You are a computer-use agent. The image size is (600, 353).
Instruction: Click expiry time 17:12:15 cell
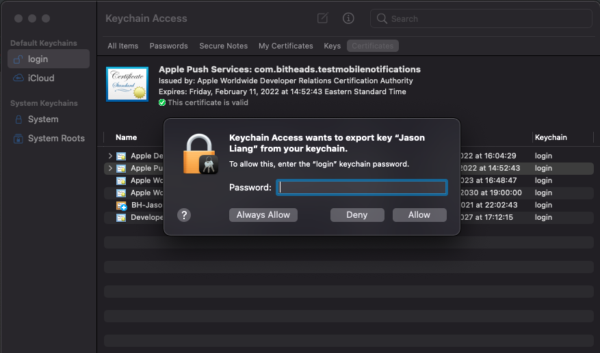tap(486, 217)
